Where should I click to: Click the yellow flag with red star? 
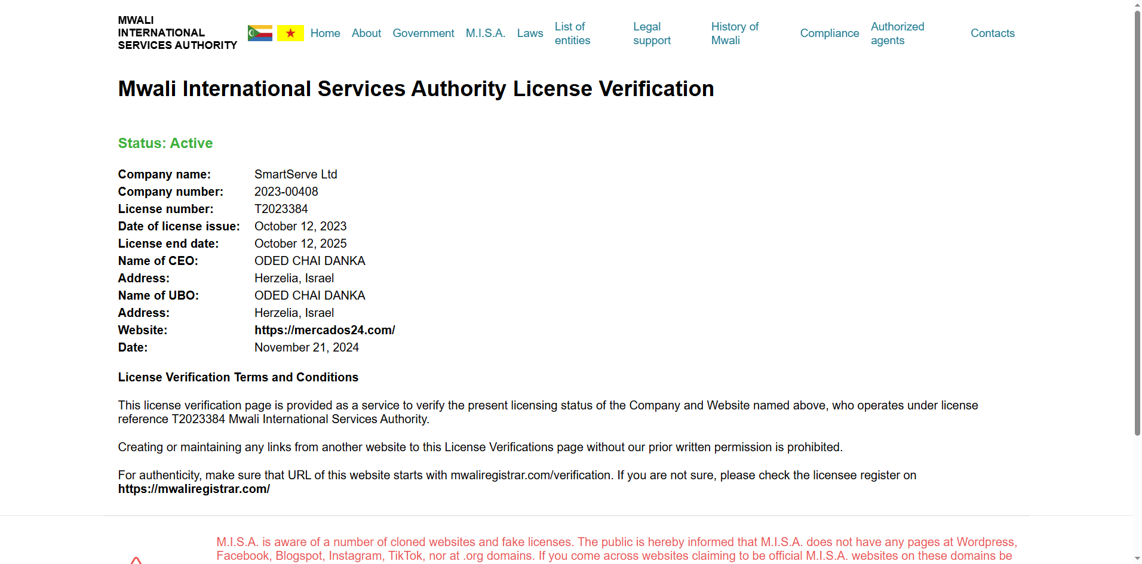point(290,33)
